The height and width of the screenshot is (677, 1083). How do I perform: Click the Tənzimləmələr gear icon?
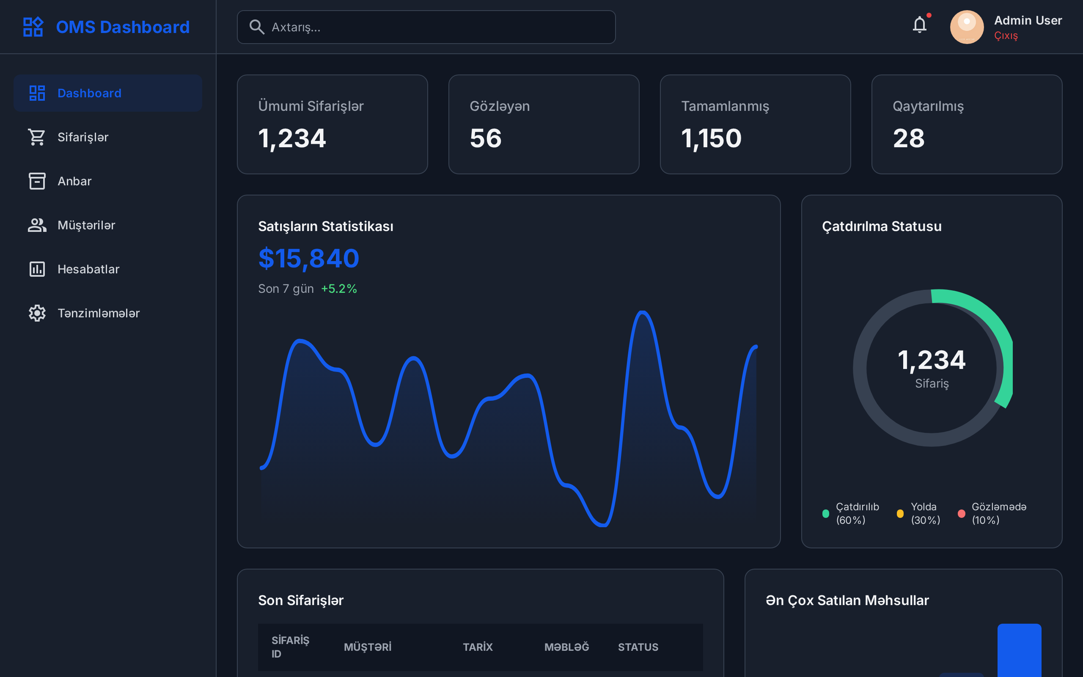pos(37,313)
